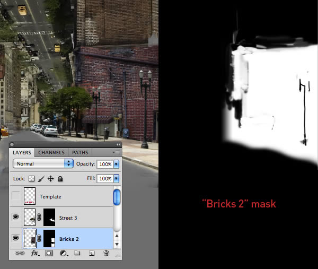Hide the Street 3 layer

click(15, 217)
